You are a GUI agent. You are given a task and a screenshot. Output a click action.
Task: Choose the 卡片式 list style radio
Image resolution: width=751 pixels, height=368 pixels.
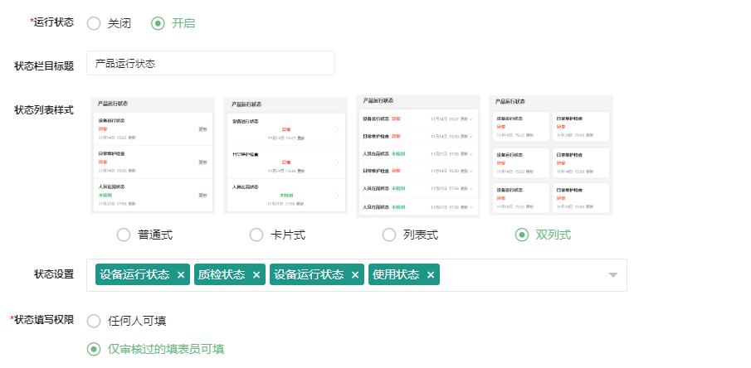(256, 235)
